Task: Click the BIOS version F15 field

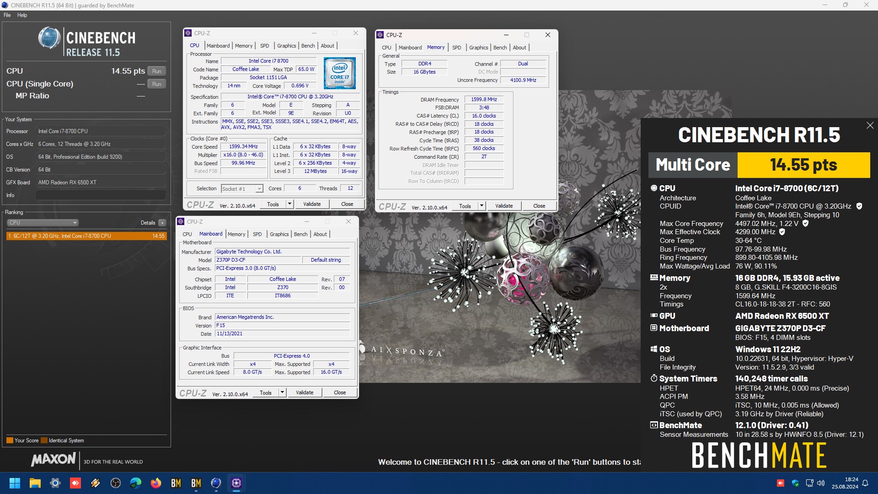Action: click(282, 325)
